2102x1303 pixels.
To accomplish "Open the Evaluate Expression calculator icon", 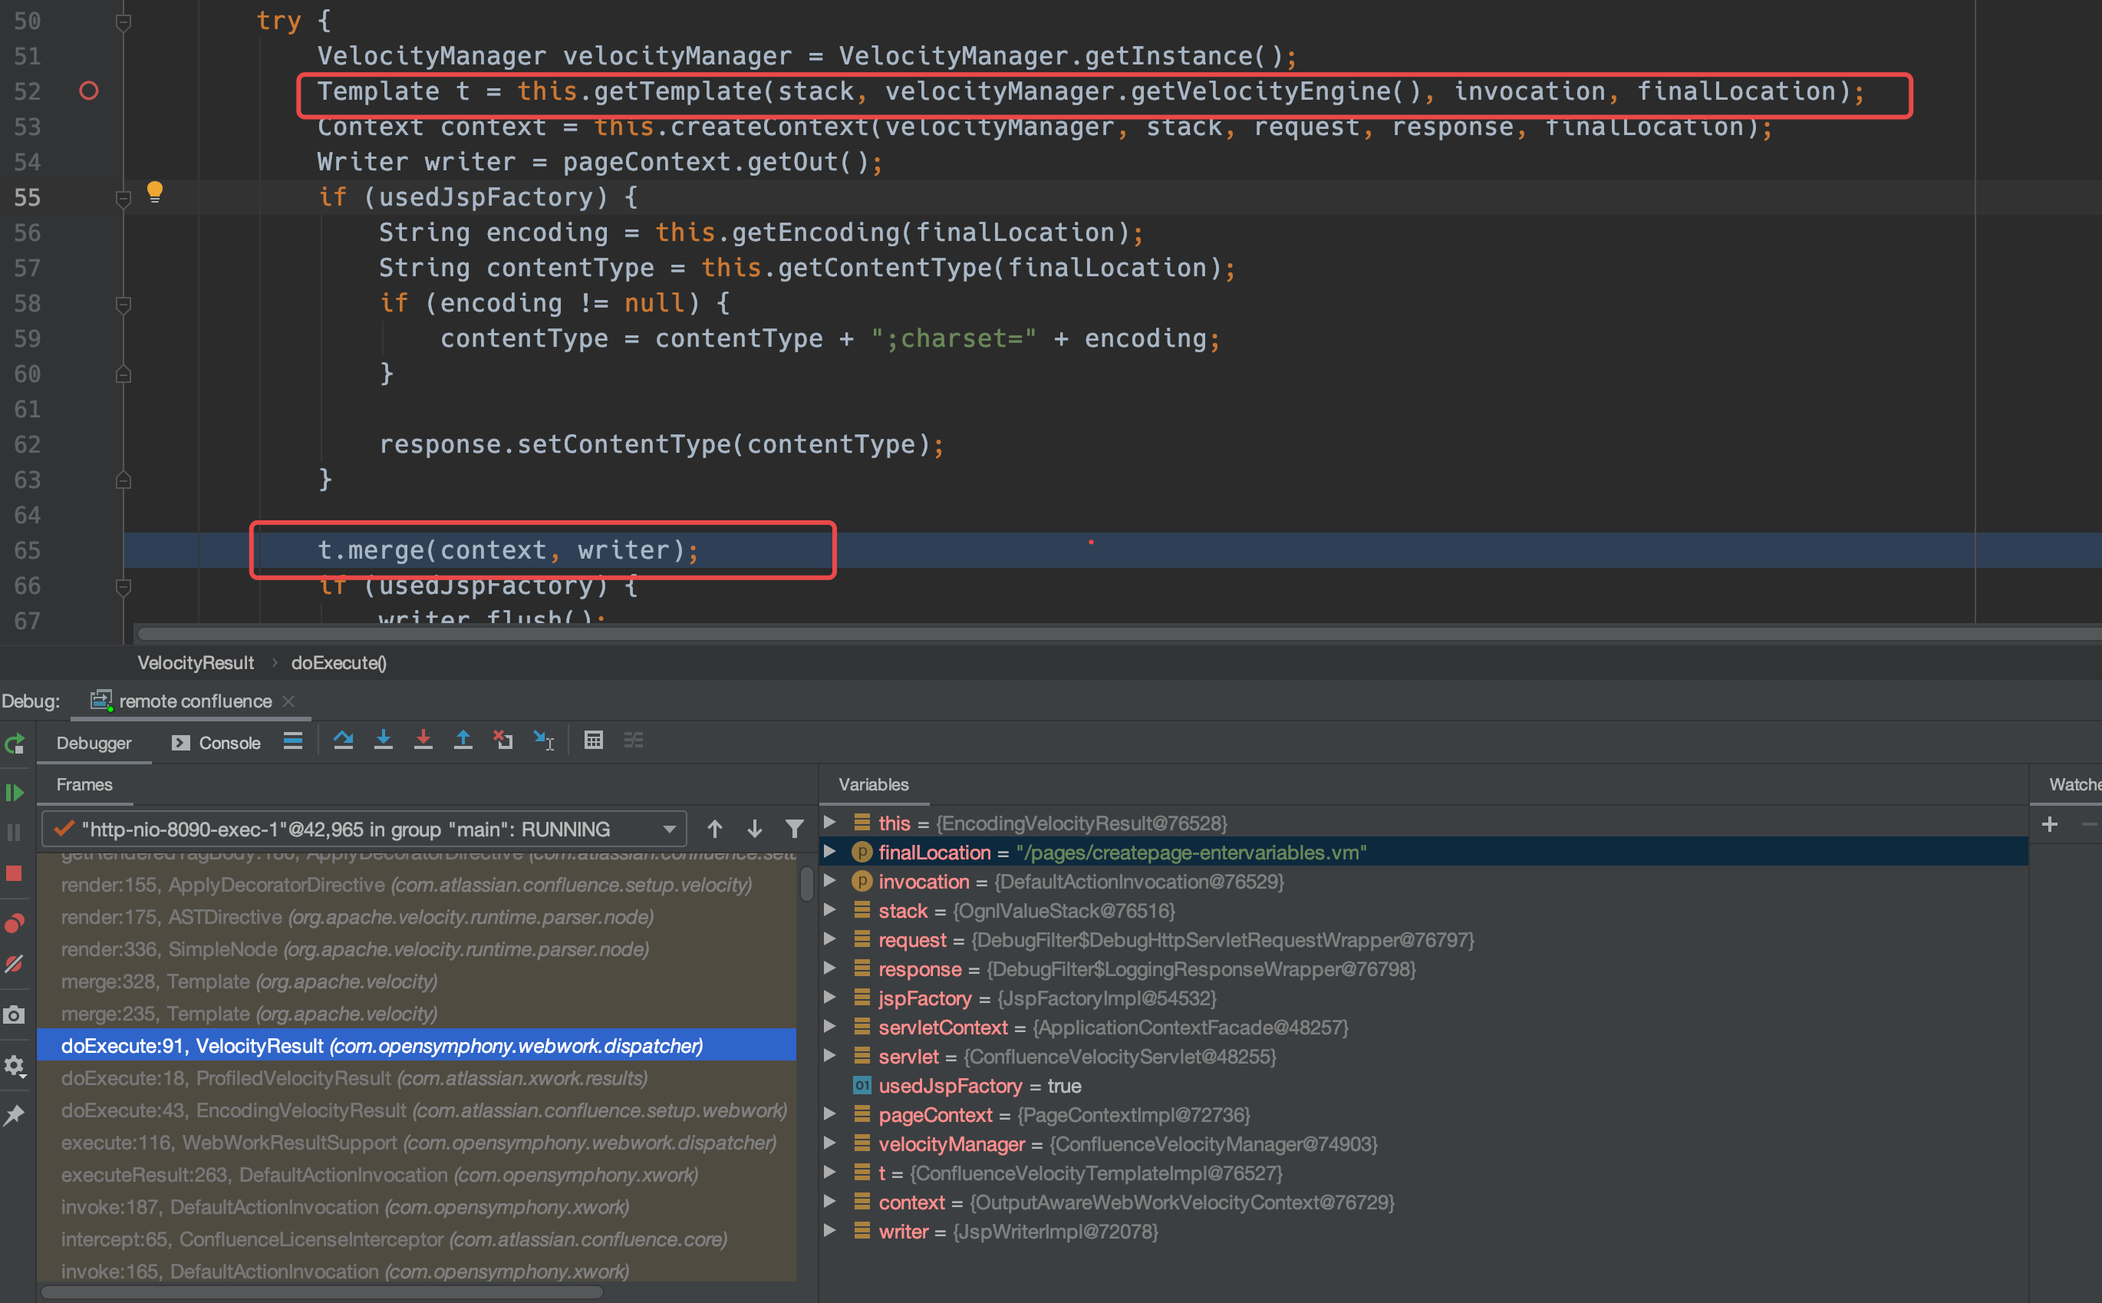I will click(x=594, y=741).
